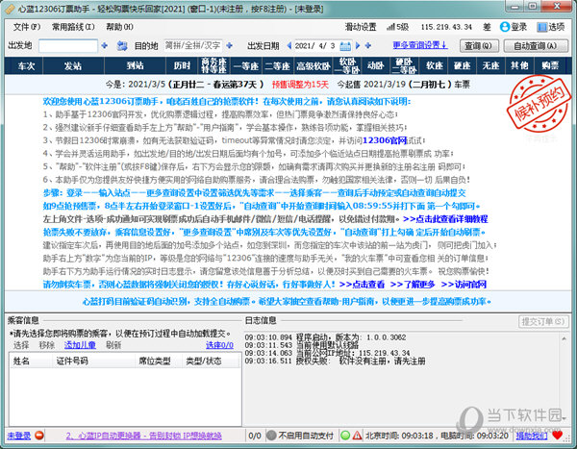Open the 心蓝IP自动更换器 promo link
The width and height of the screenshot is (577, 449).
(144, 437)
